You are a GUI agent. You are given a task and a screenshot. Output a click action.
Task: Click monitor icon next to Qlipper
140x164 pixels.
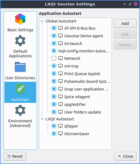click(60, 126)
